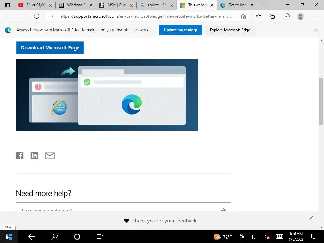Viewport: 324px width, 243px height.
Task: Open taskbar Search magnifier
Action: [54, 237]
